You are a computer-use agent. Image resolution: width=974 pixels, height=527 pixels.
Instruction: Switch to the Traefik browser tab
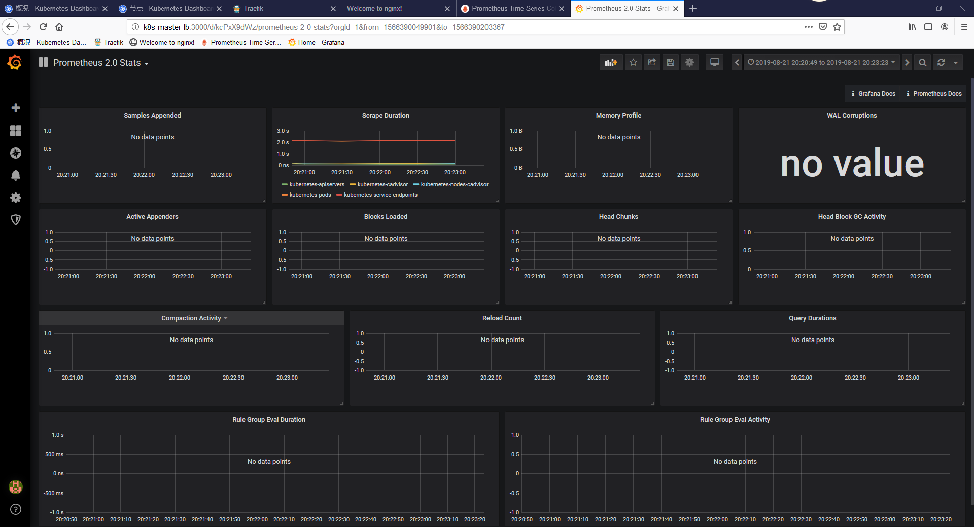(285, 8)
